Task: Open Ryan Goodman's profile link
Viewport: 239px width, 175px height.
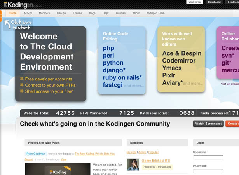Action: 36,154
